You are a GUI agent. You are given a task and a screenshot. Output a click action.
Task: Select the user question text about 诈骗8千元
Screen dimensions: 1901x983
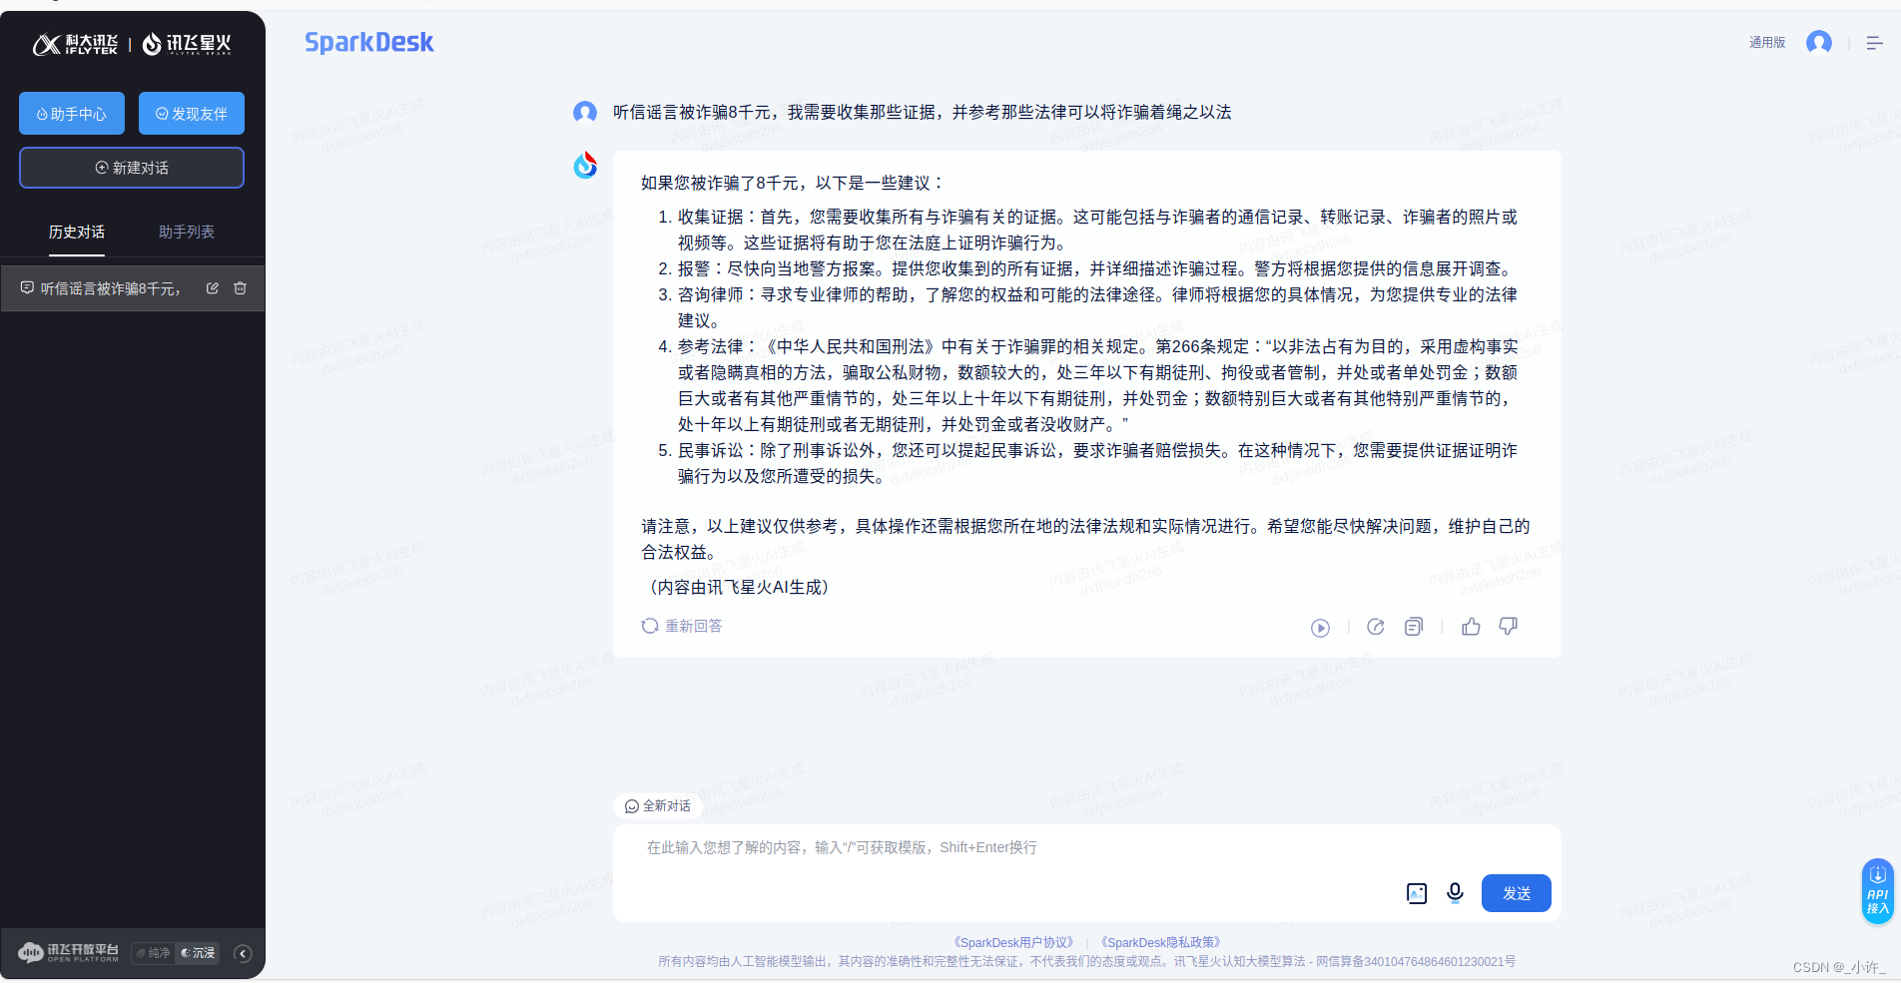[x=922, y=112]
